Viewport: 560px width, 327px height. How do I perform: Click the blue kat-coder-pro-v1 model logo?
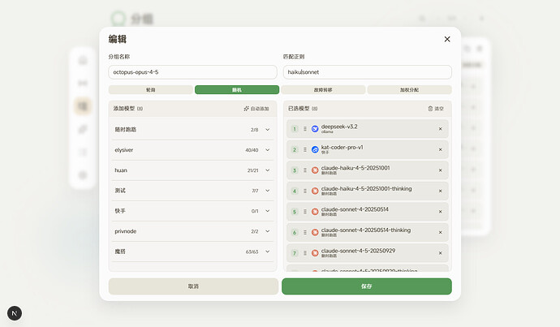pyautogui.click(x=315, y=149)
